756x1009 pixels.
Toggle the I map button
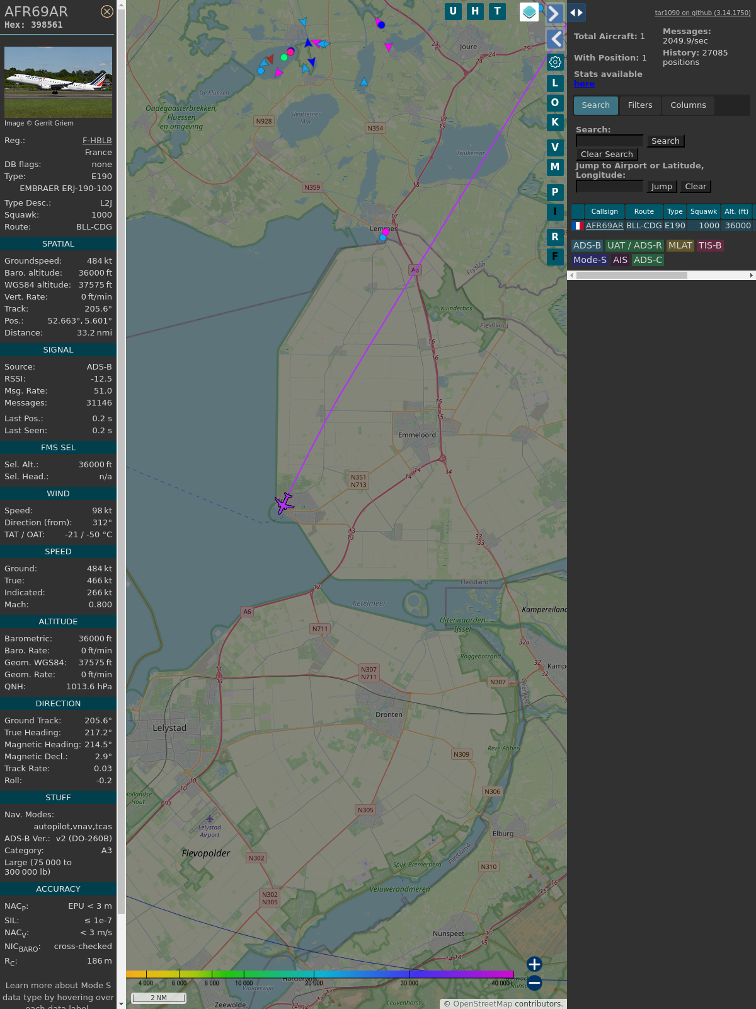(x=555, y=211)
